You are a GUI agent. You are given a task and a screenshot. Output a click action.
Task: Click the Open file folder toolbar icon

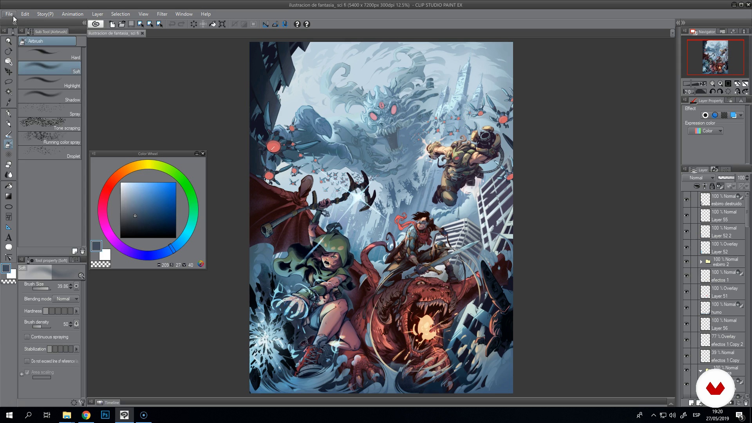pyautogui.click(x=122, y=24)
